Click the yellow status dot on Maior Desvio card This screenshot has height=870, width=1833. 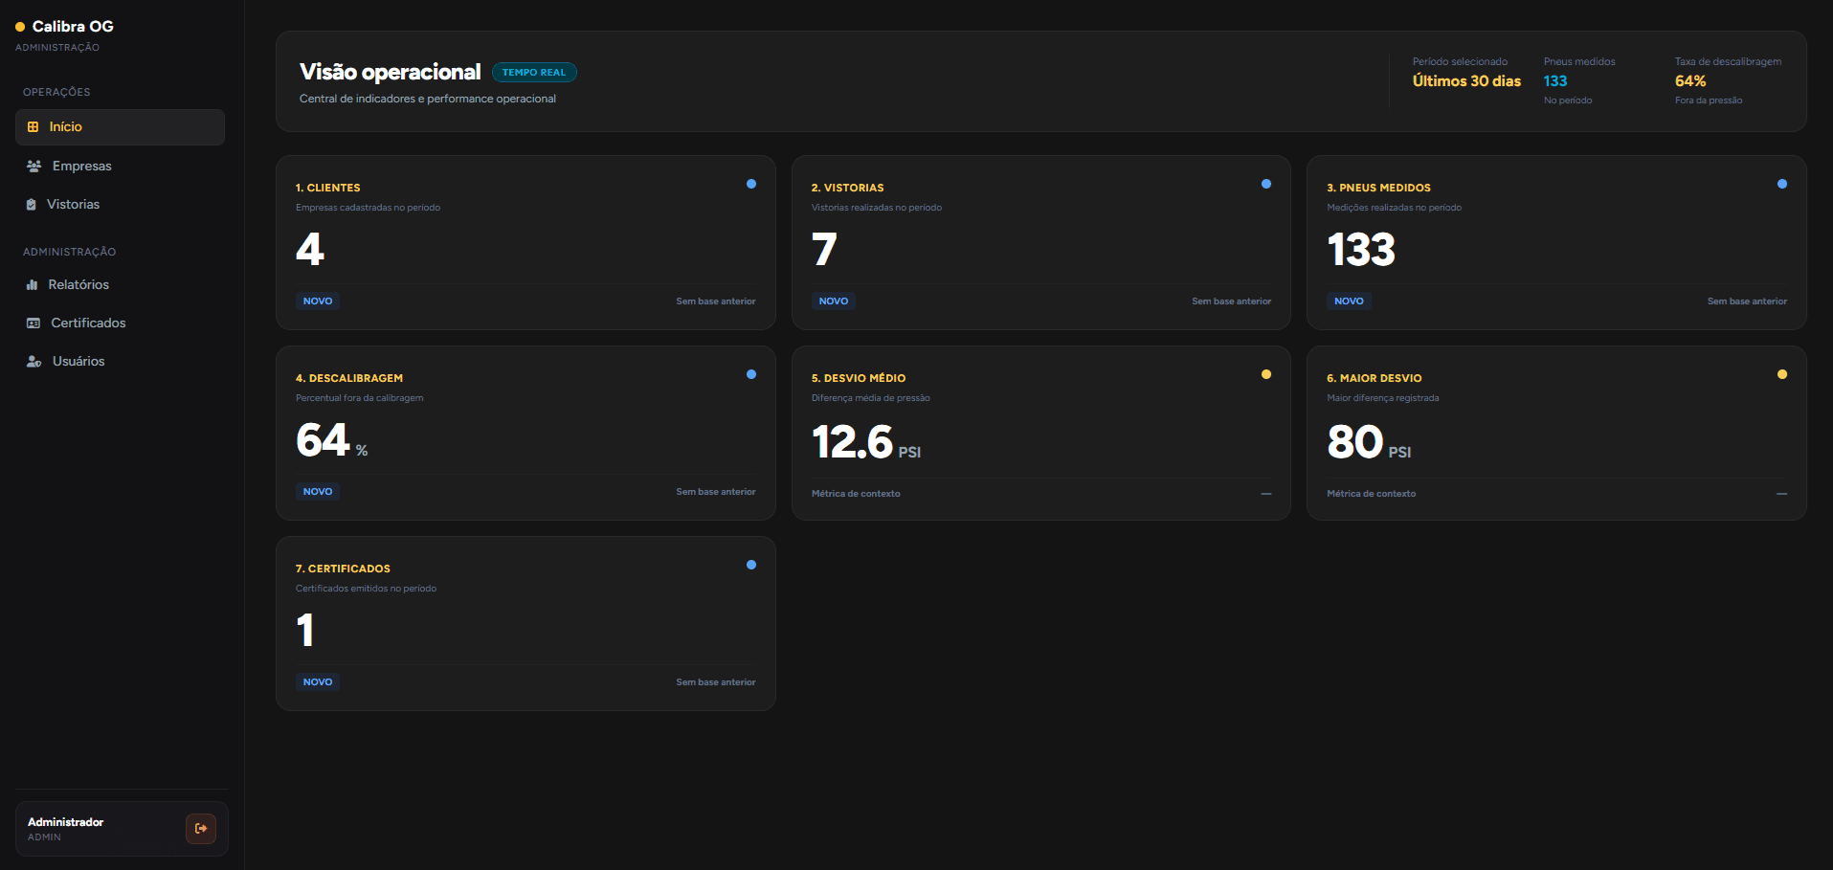click(1782, 374)
